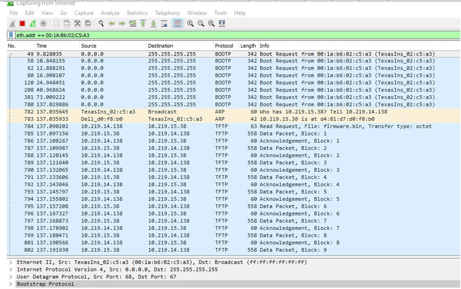The width and height of the screenshot is (461, 289).
Task: Open the Go menu
Action: (x=64, y=13)
